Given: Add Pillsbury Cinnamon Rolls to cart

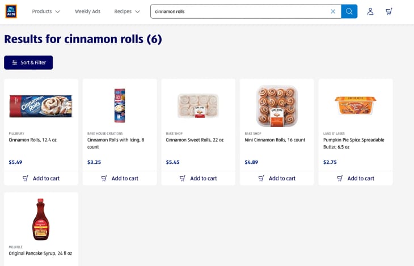Looking at the screenshot, I should pos(41,178).
